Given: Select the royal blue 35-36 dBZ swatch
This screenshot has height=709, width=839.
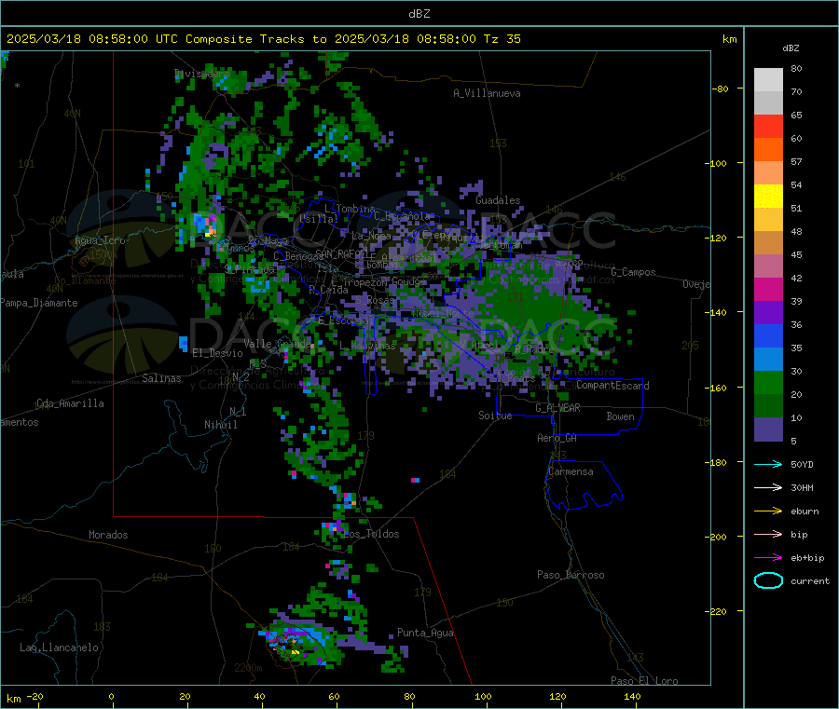Looking at the screenshot, I should 768,335.
